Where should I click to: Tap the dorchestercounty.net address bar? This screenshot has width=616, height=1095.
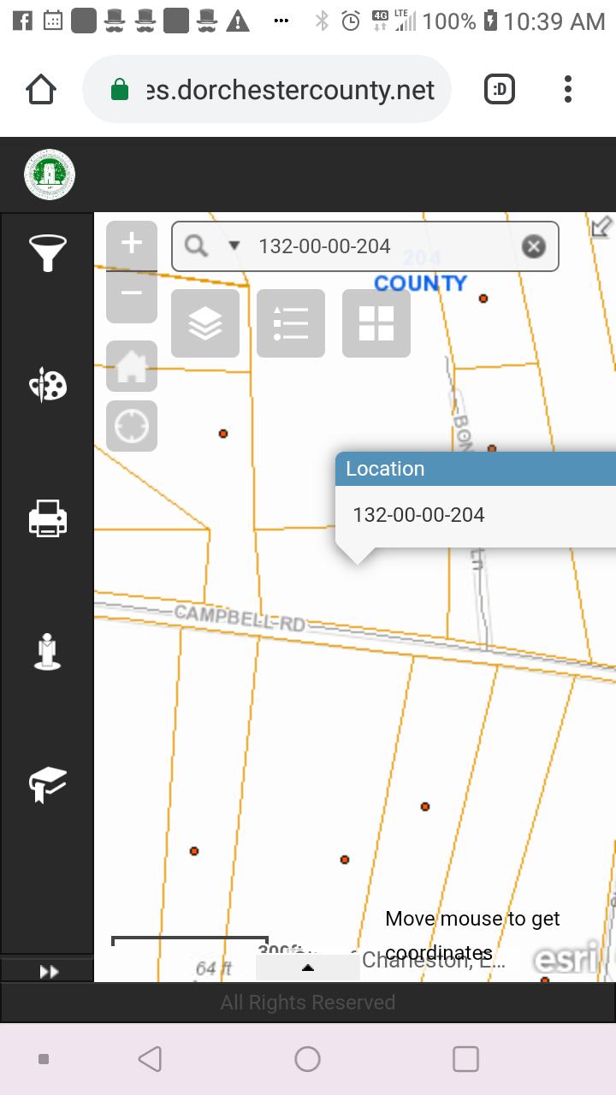point(267,89)
